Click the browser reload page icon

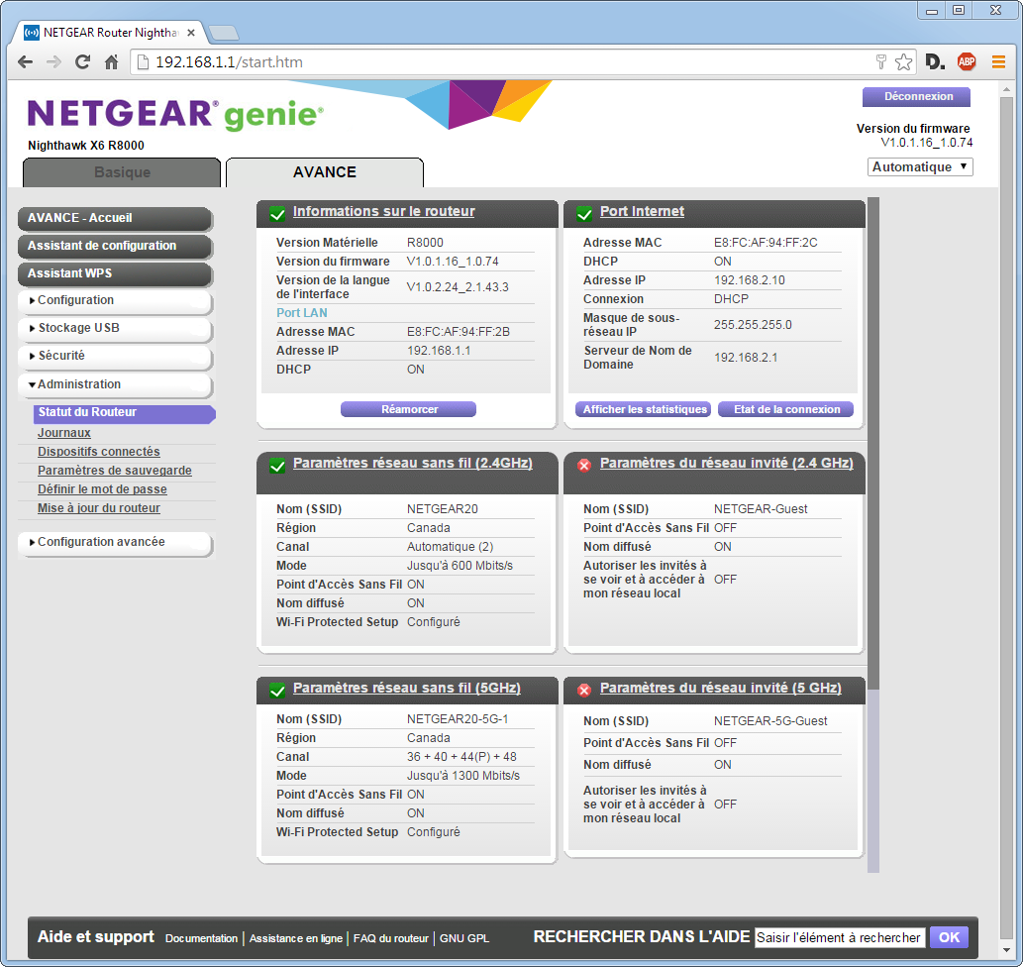click(x=83, y=62)
